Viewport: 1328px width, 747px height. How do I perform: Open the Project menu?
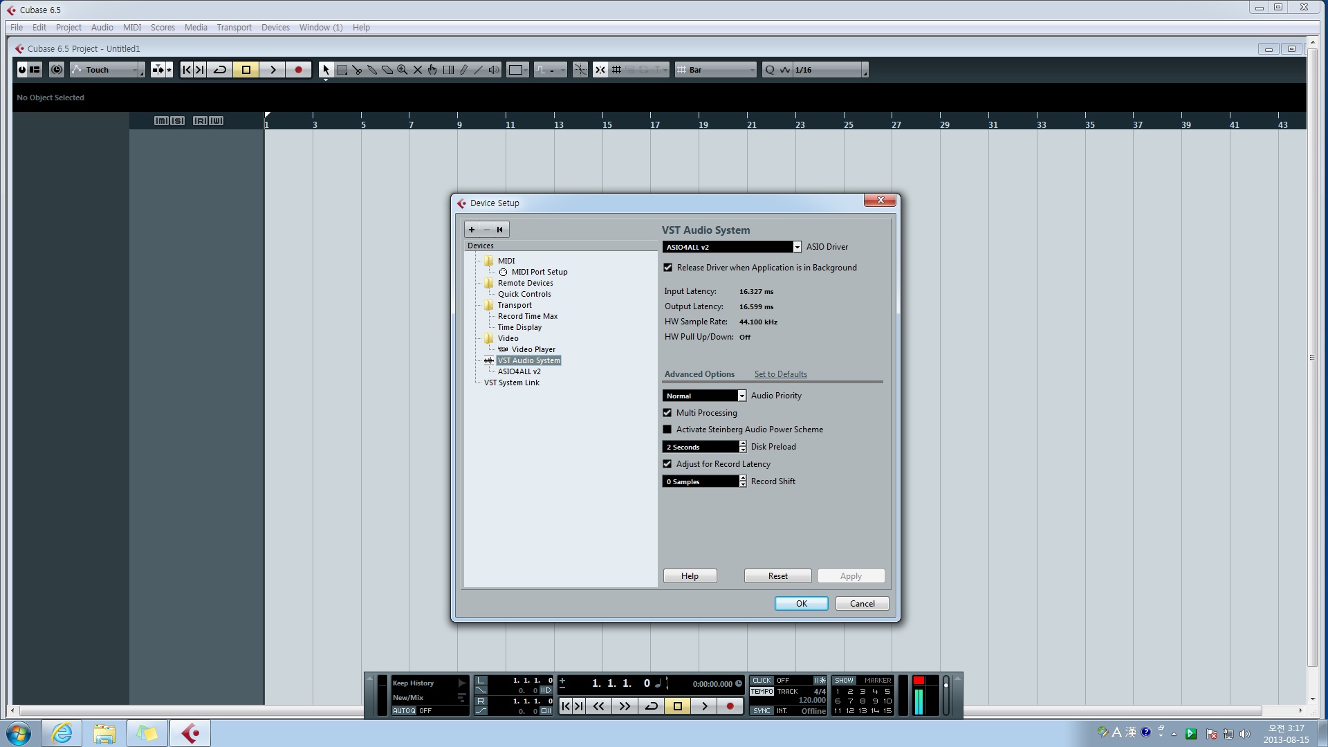(x=68, y=28)
